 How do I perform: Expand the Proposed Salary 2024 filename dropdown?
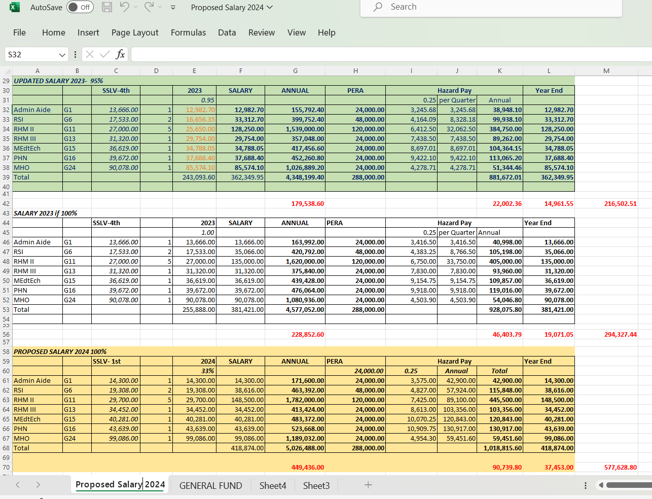pos(270,7)
